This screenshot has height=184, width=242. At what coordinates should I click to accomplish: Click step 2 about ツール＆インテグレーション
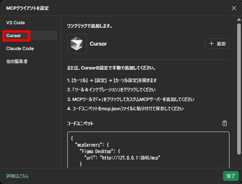[111, 90]
